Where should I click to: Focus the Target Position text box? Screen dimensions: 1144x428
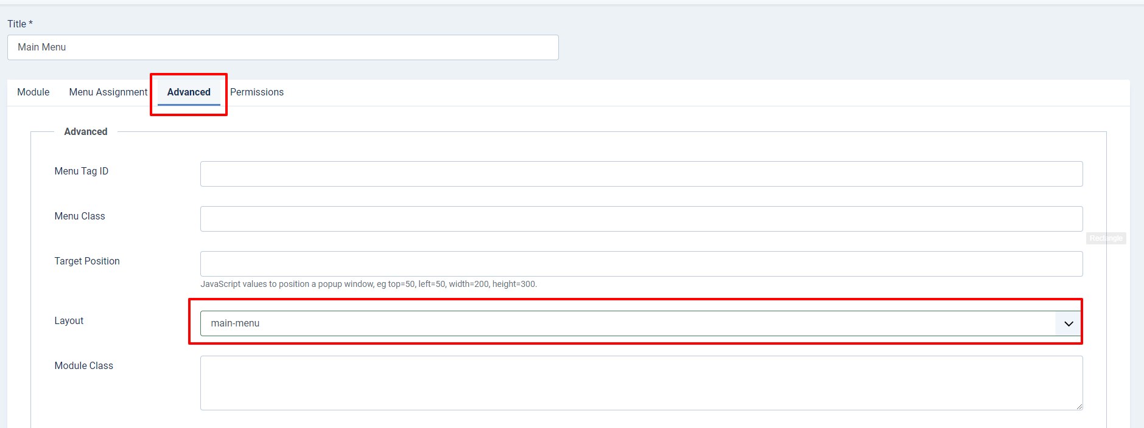point(640,264)
